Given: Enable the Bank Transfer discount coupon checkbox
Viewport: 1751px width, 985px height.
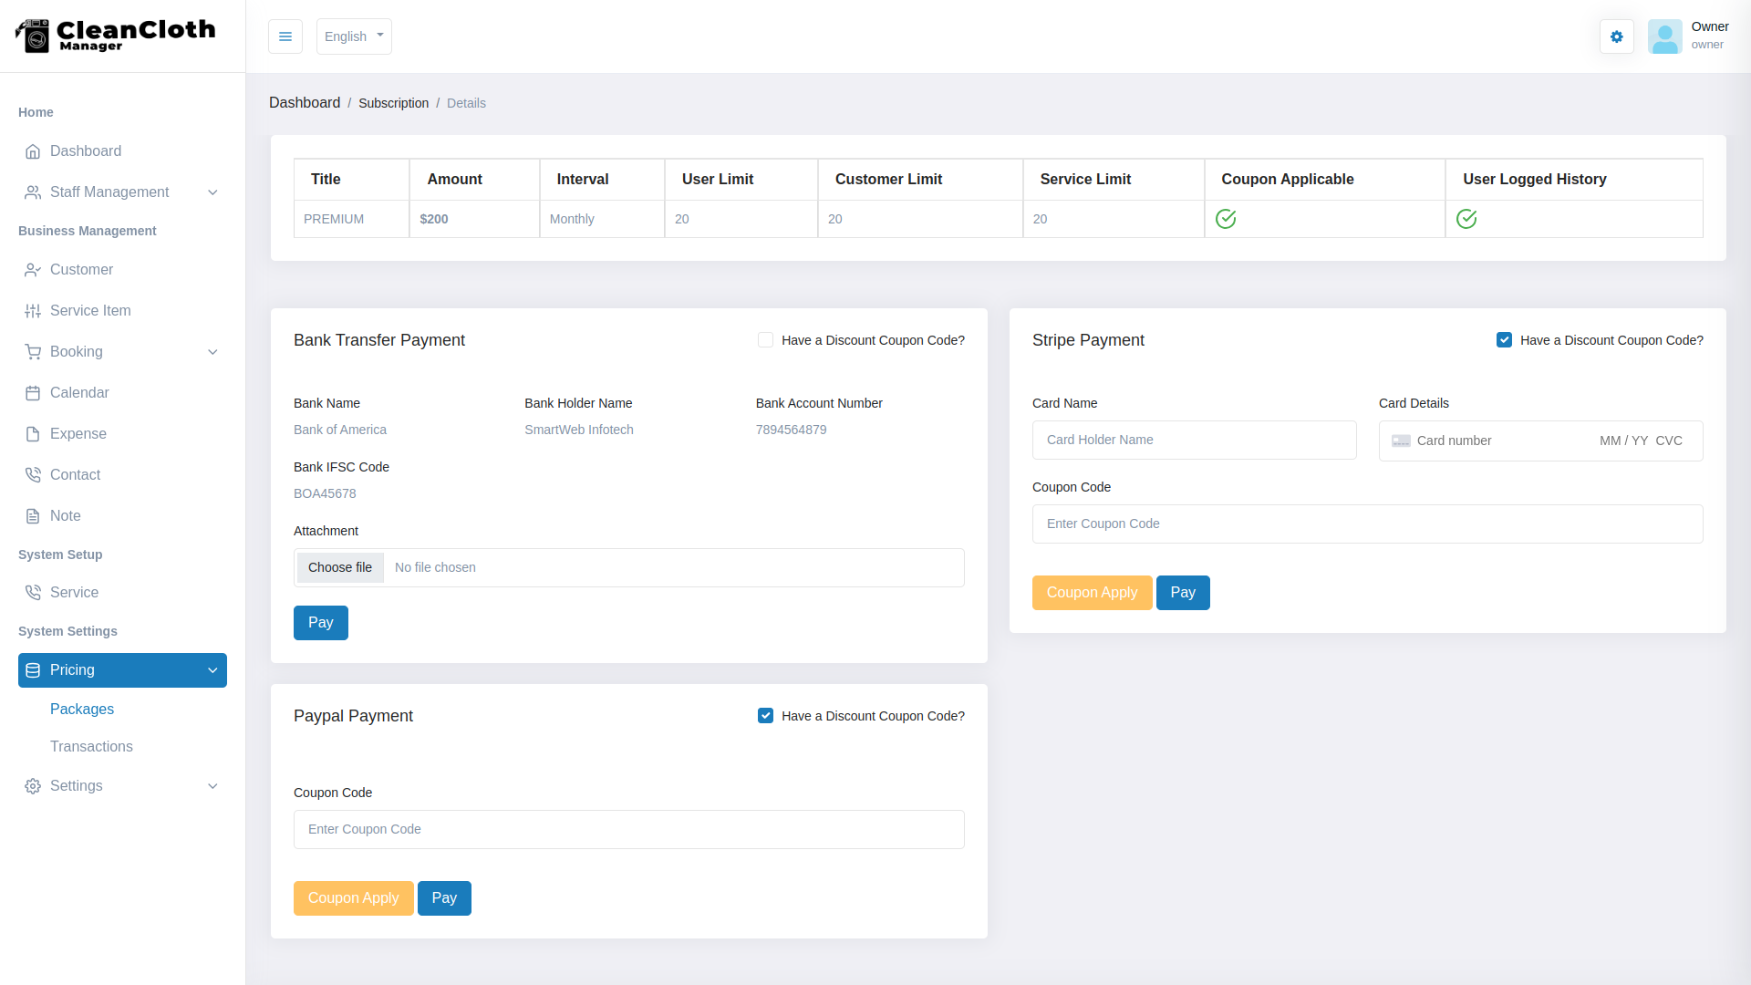Looking at the screenshot, I should (x=765, y=339).
